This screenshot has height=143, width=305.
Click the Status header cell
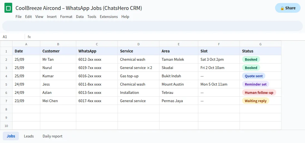click(x=260, y=51)
